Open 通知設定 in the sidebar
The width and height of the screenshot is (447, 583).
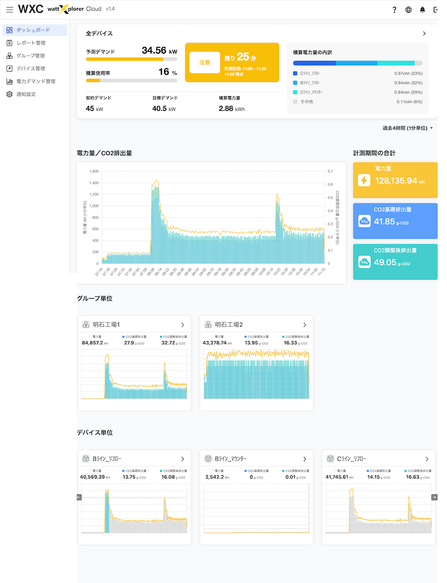(x=26, y=94)
